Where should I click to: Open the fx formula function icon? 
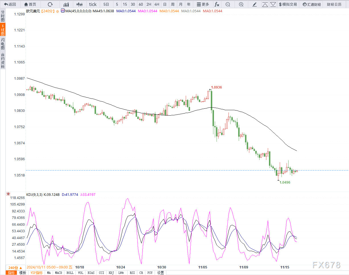(217, 4)
